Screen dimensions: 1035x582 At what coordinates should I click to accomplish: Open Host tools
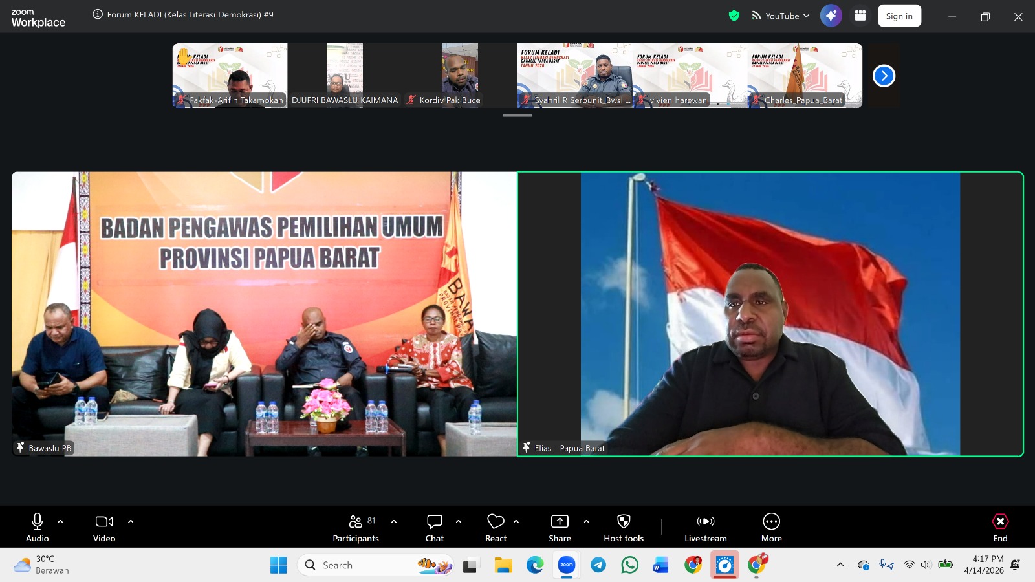[x=623, y=527]
